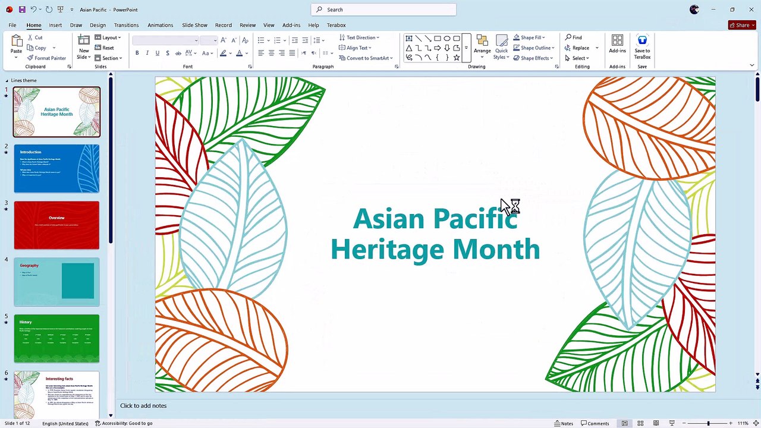
Task: Start Slide Show from the status bar
Action: coord(672,423)
